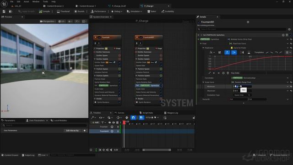
Task: Select Solve Forces and Velocity in Fountain001
Action: coord(146,92)
